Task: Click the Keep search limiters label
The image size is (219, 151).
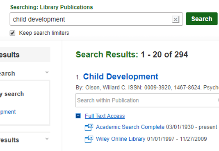Action: (x=44, y=33)
